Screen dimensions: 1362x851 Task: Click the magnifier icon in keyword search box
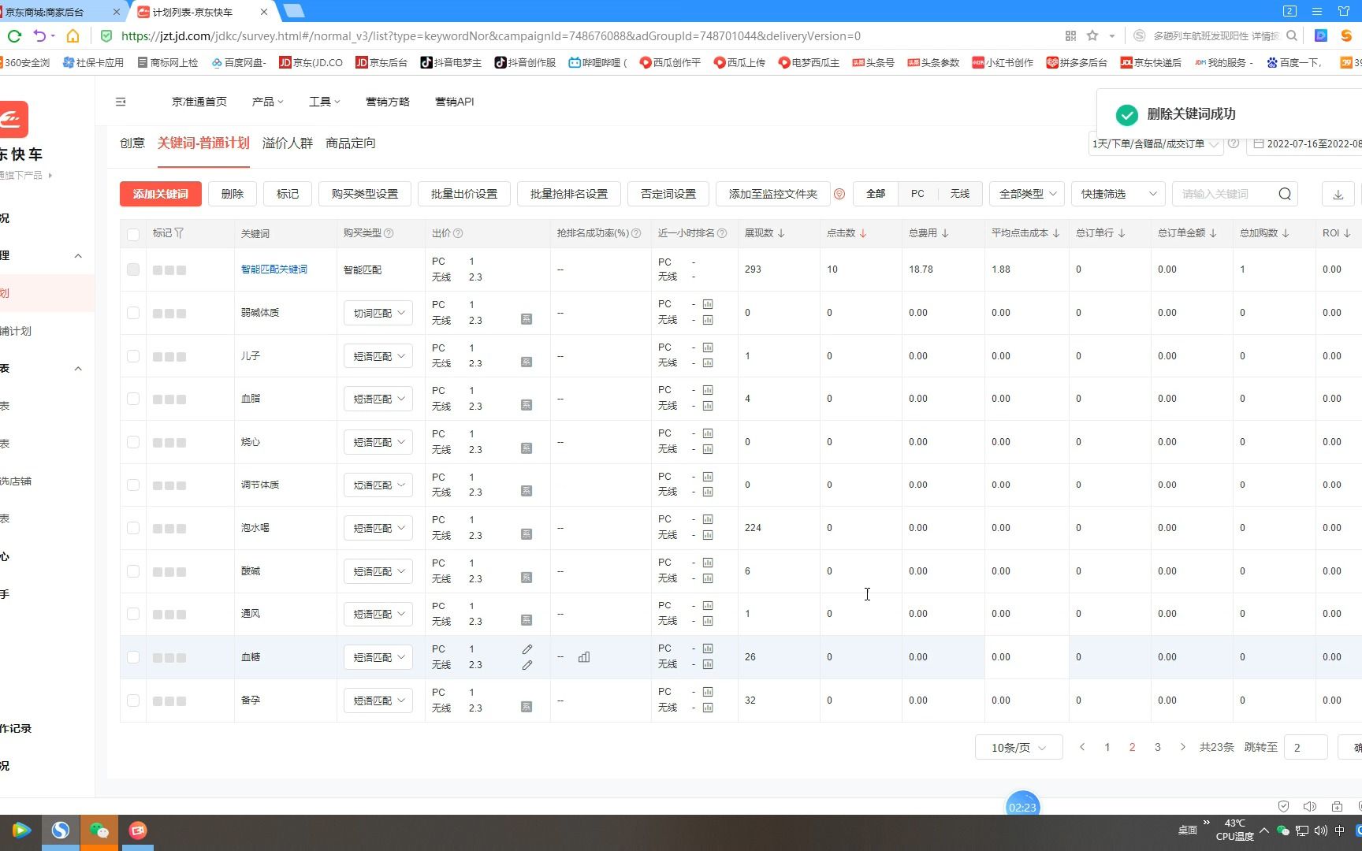coord(1285,194)
